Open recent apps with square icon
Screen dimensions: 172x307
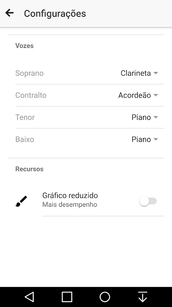click(x=67, y=297)
